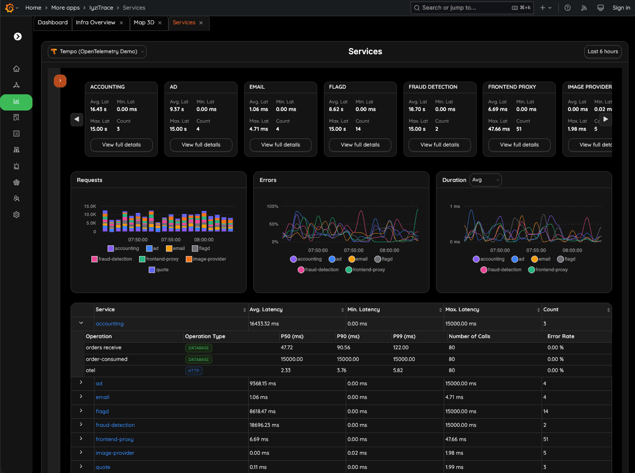Open the help question mark icon
This screenshot has width=635, height=473.
click(x=567, y=8)
